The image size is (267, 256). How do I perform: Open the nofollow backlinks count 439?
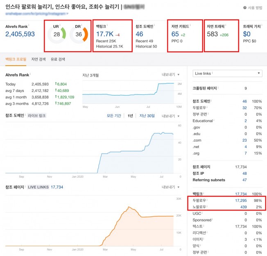pyautogui.click(x=244, y=207)
